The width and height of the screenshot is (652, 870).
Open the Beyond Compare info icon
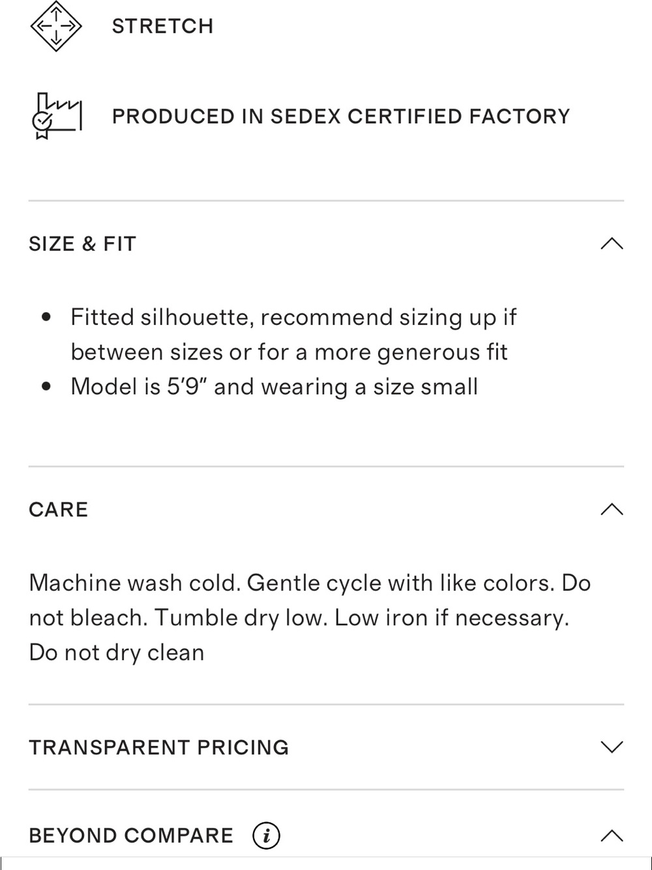[266, 835]
